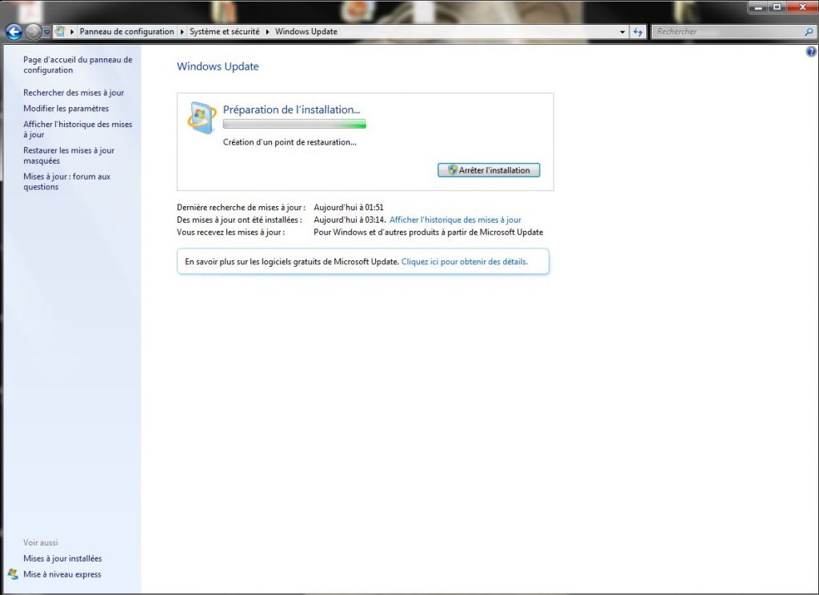Select Panneau de configuration breadcrumb

(x=126, y=32)
